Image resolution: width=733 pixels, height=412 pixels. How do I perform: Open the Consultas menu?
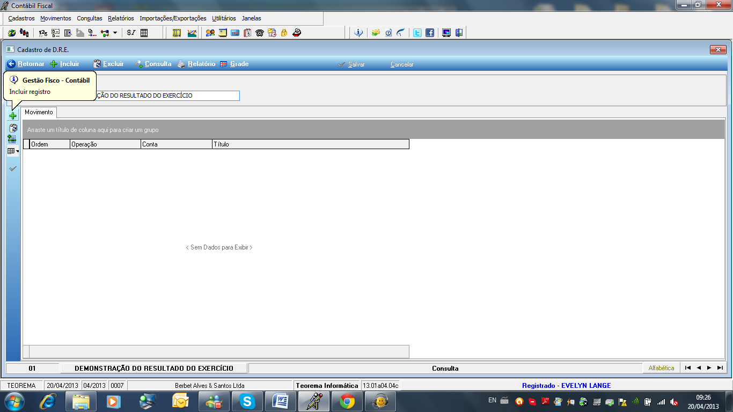[x=90, y=18]
